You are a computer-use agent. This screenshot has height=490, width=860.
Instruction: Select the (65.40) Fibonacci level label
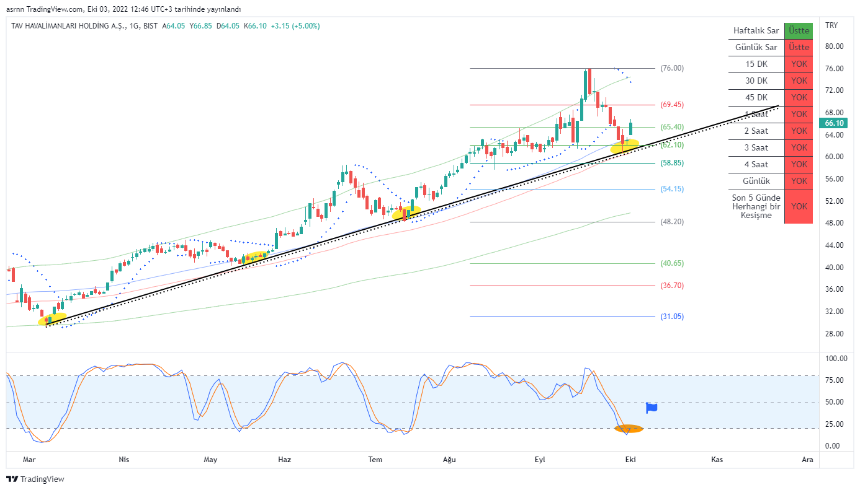pyautogui.click(x=672, y=127)
